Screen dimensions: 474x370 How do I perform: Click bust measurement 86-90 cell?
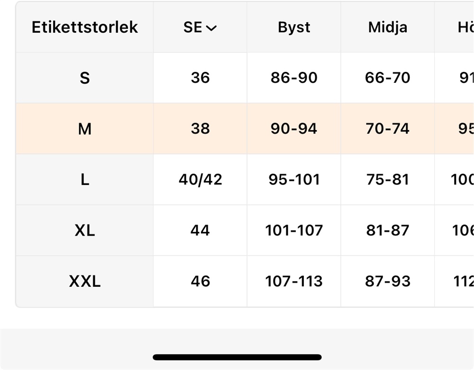click(294, 78)
